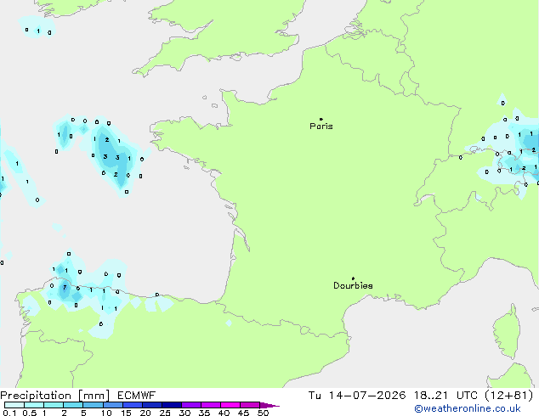This screenshot has width=539, height=416.
Task: Click the '(12+81)' forecast offset text
Action: 509,396
